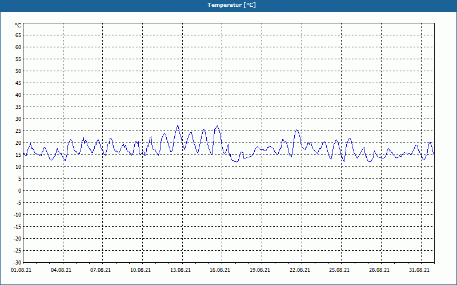
Task: Select the 55 value on temperature axis
Action: point(18,59)
